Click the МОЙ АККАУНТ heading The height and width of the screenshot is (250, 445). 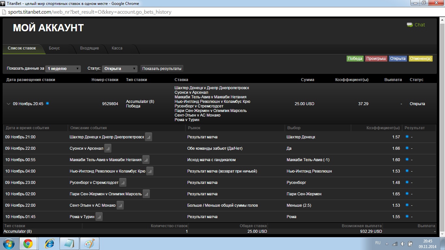[48, 28]
